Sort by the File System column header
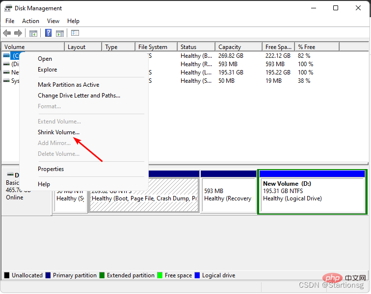 click(x=156, y=47)
